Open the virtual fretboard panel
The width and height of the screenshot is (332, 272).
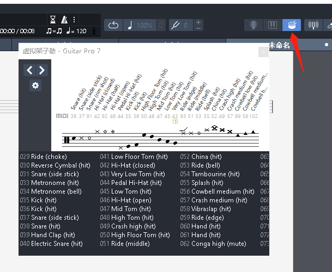pyautogui.click(x=253, y=25)
